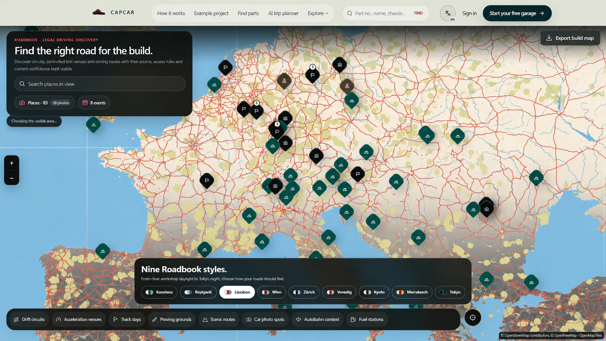Select the Reykjavik roadbook style

tap(198, 292)
